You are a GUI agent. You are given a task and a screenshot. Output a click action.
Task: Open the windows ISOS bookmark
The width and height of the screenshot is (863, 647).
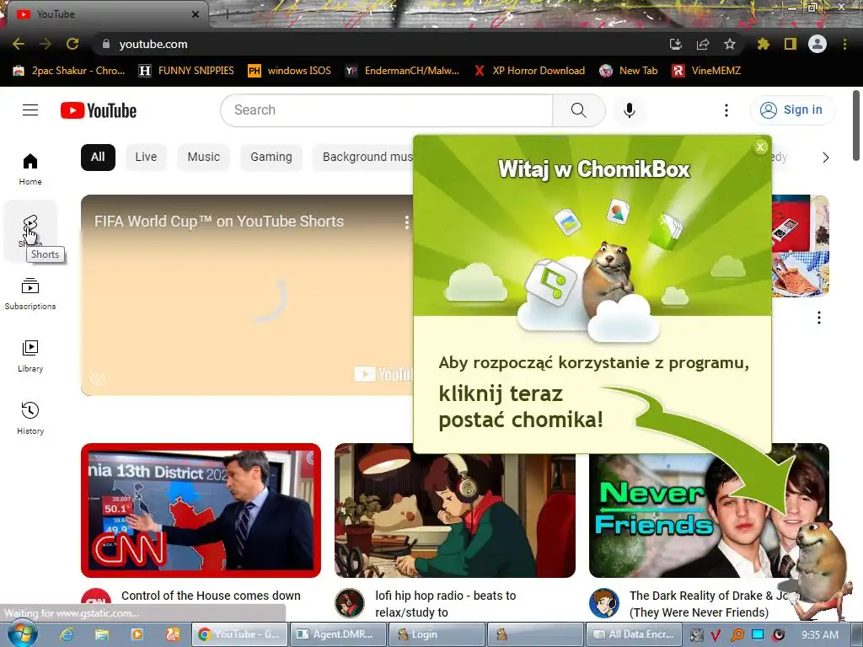(x=290, y=71)
